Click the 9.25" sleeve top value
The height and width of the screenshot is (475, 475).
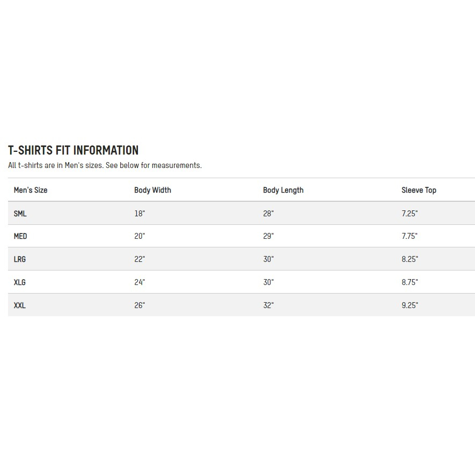(410, 305)
